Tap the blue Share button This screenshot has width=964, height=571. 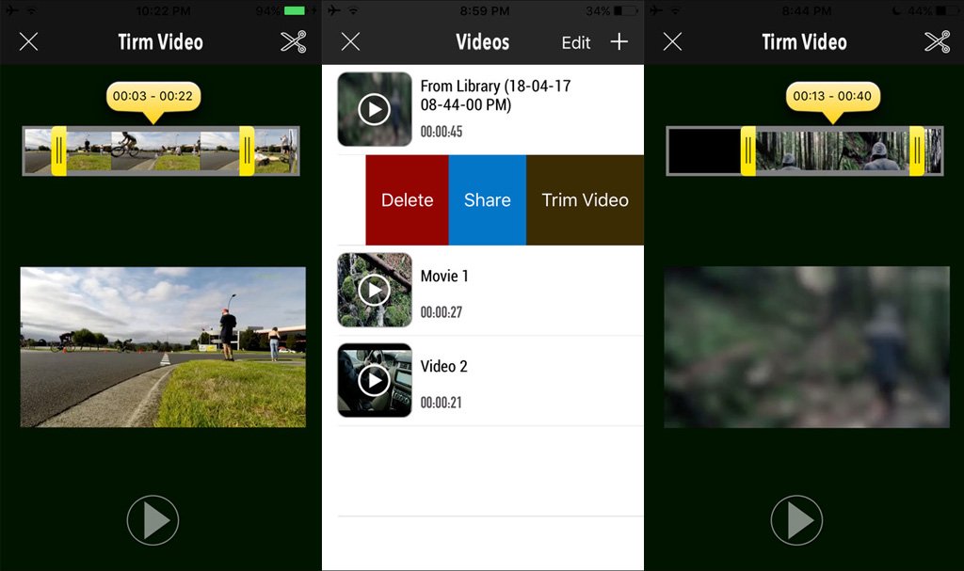pyautogui.click(x=487, y=199)
